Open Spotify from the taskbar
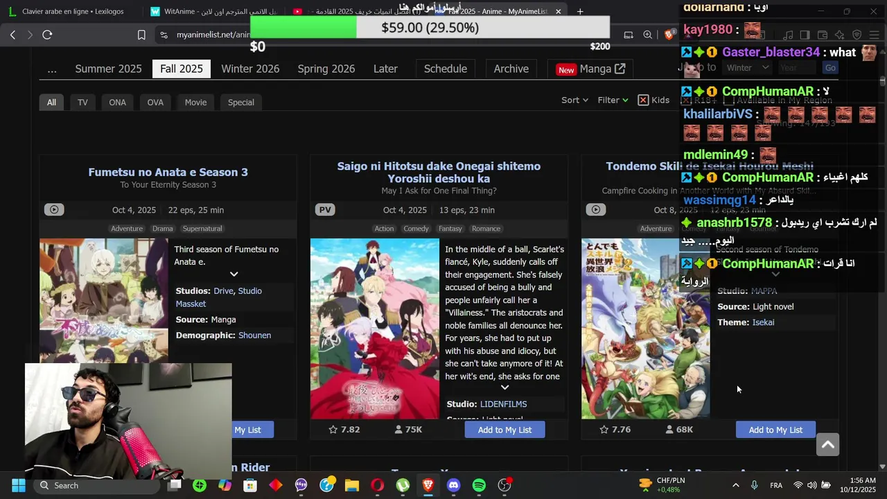Screen dimensions: 887x499 (479, 485)
